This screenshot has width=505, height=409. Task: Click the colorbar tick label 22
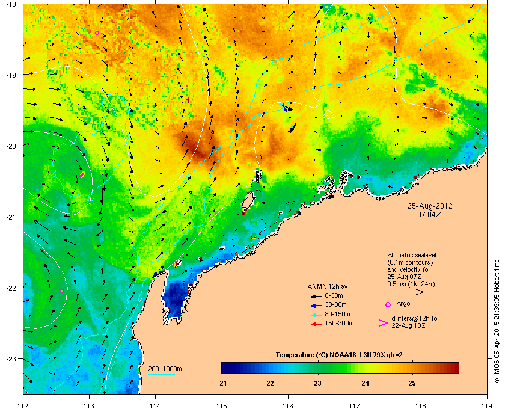pyautogui.click(x=270, y=383)
